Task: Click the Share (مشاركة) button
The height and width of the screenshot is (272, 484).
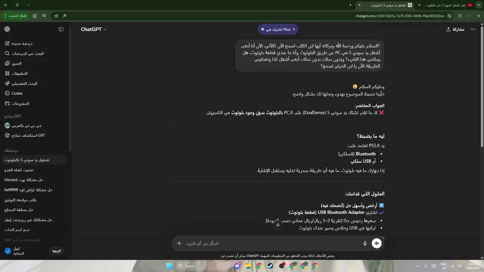Action: point(455,29)
